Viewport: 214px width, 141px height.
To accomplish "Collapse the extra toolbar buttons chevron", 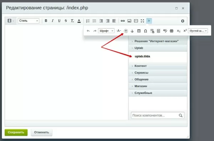I will point(149,21).
